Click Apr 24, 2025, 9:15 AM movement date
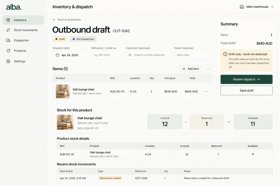 pos(73,178)
